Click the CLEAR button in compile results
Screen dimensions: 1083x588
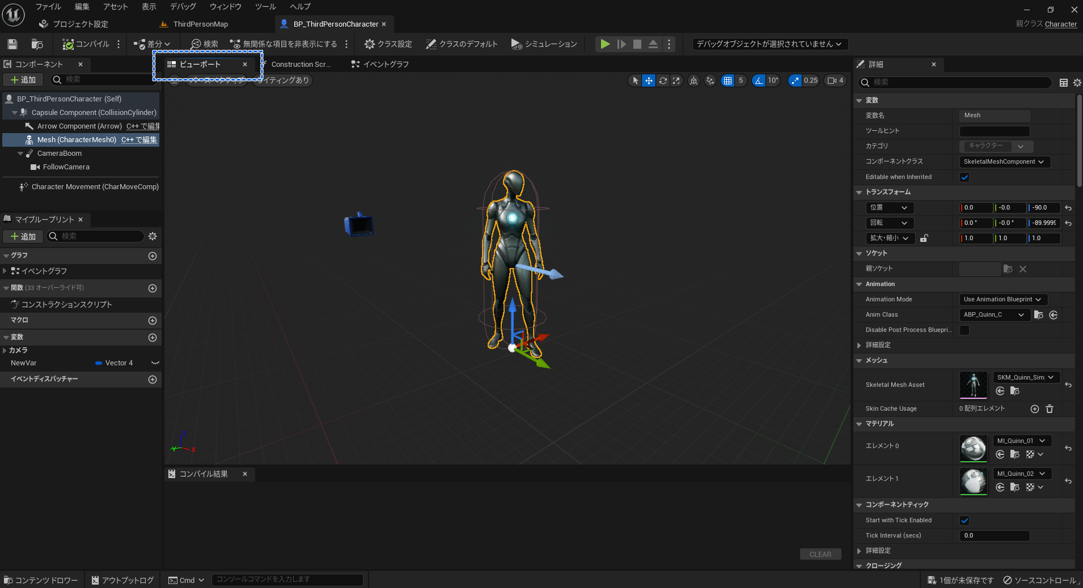[x=819, y=554]
